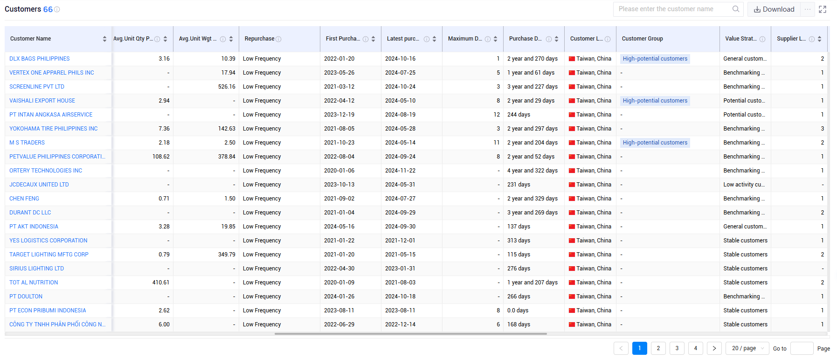Show info for Latest purchase column
The image size is (837, 359).
click(427, 39)
